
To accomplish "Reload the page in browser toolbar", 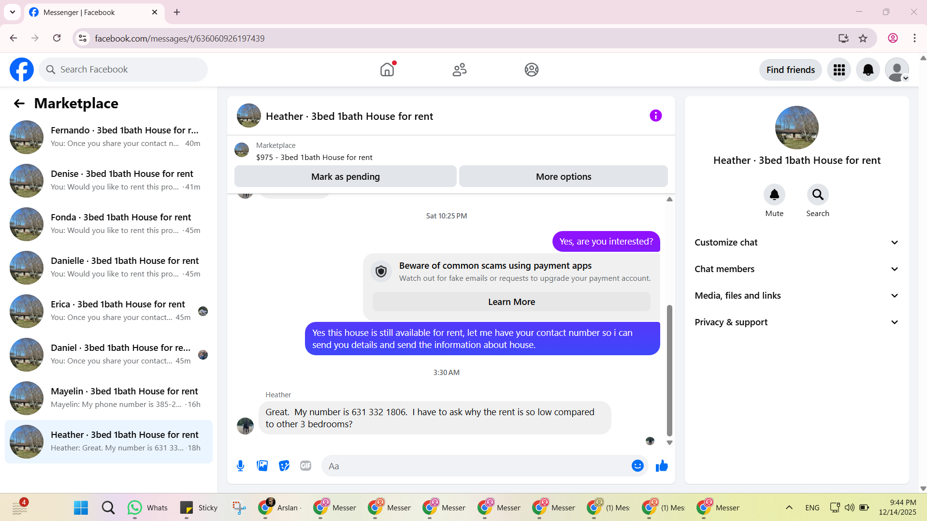I will pos(57,38).
